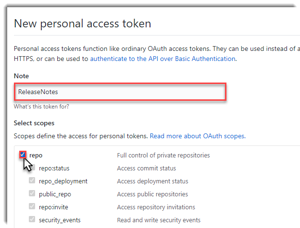300x228 pixels.
Task: Toggle the repo_deployment checkbox
Action: [32, 180]
